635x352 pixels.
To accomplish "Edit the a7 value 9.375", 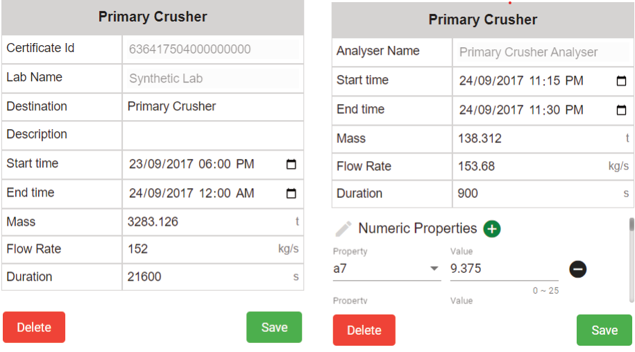I will (x=505, y=269).
